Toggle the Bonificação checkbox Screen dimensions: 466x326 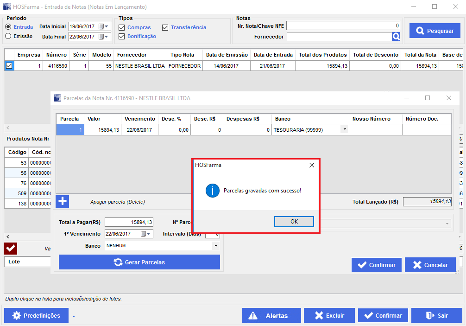[122, 36]
